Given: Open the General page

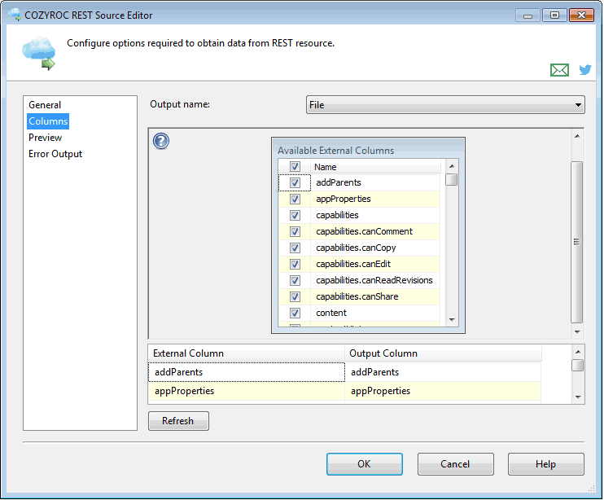Looking at the screenshot, I should pyautogui.click(x=45, y=105).
